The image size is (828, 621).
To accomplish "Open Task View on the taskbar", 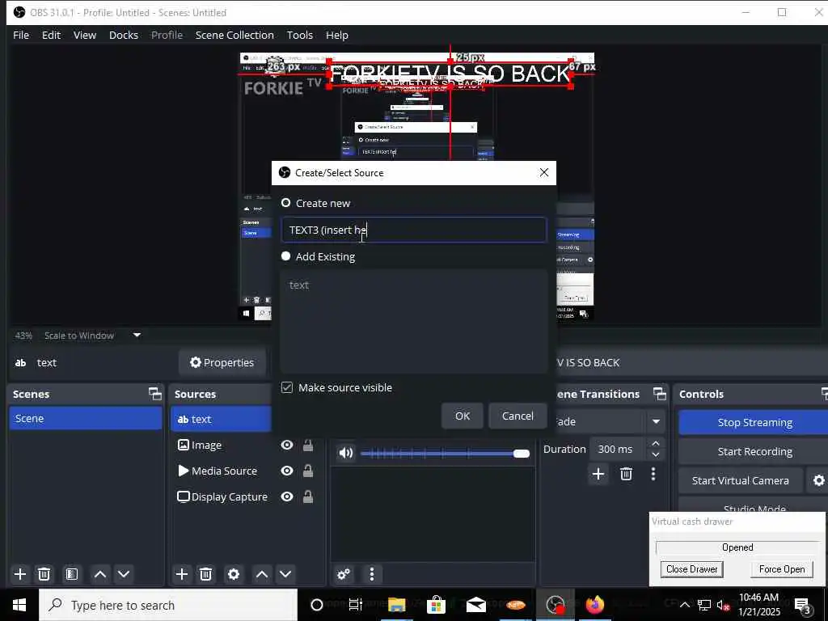I will point(356,605).
